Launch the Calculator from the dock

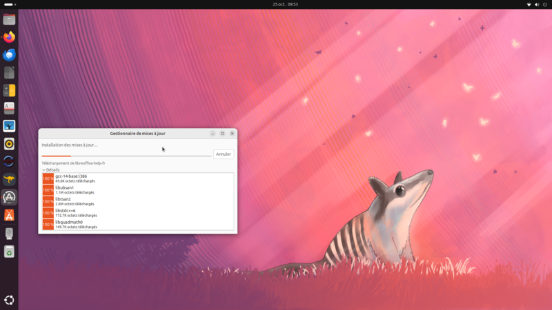tap(9, 90)
